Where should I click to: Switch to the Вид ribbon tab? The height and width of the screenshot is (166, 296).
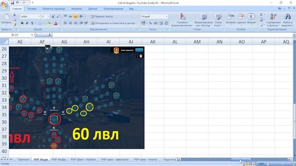click(131, 9)
